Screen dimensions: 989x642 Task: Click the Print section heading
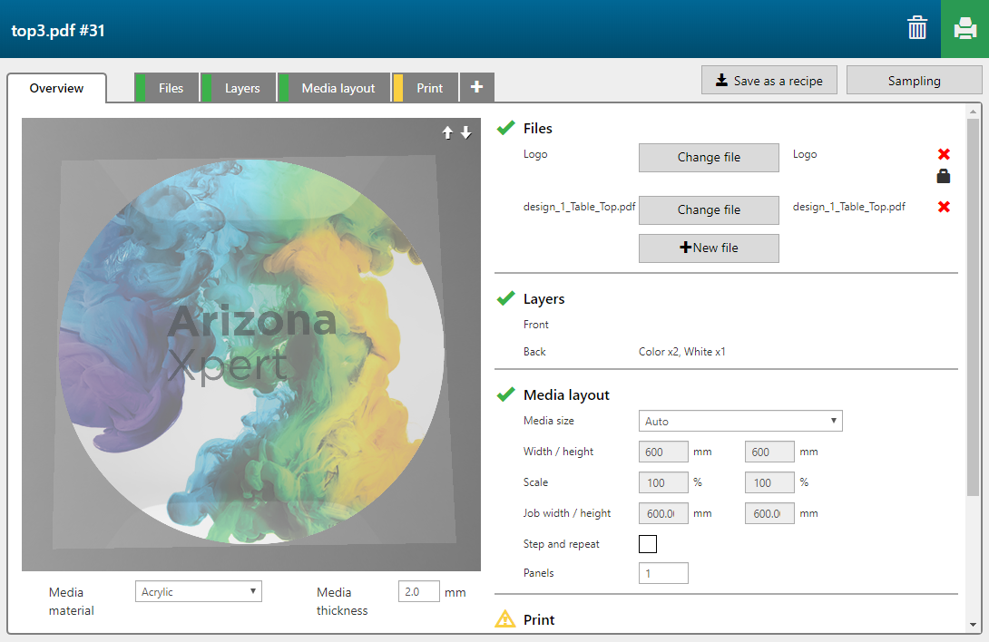(539, 620)
